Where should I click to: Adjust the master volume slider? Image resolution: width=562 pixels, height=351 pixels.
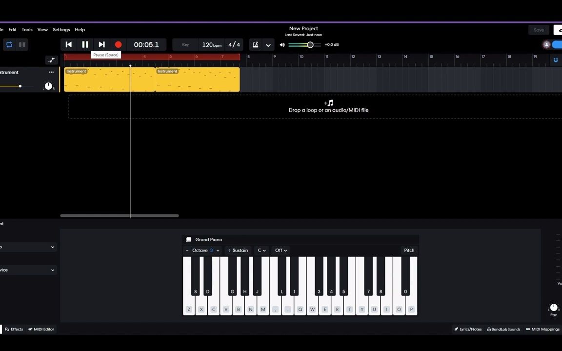310,44
